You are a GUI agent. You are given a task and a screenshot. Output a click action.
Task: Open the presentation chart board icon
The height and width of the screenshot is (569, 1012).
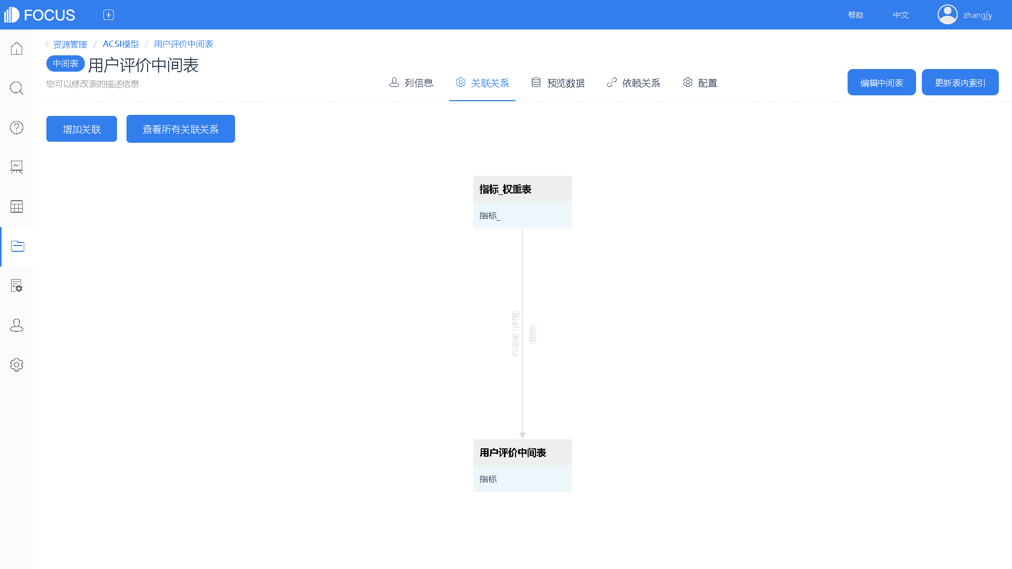click(x=16, y=167)
